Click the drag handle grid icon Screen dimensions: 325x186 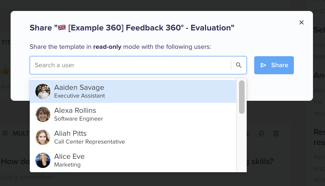coord(5,133)
